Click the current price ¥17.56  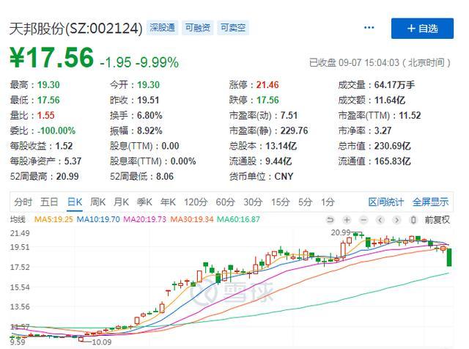click(x=52, y=57)
